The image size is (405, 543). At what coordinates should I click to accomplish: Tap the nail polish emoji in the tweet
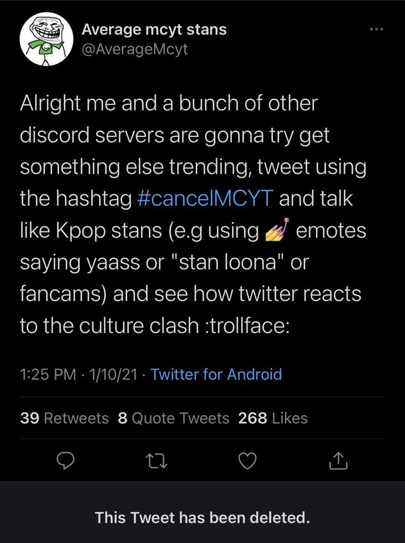click(x=278, y=231)
